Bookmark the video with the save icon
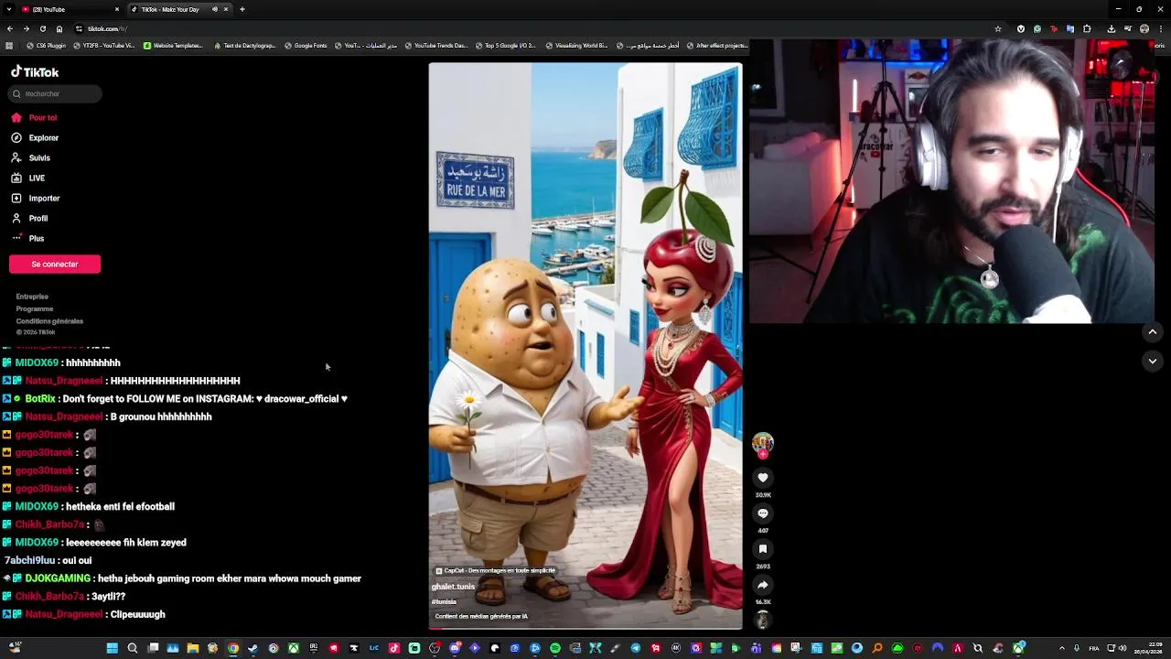The image size is (1171, 659). [763, 549]
